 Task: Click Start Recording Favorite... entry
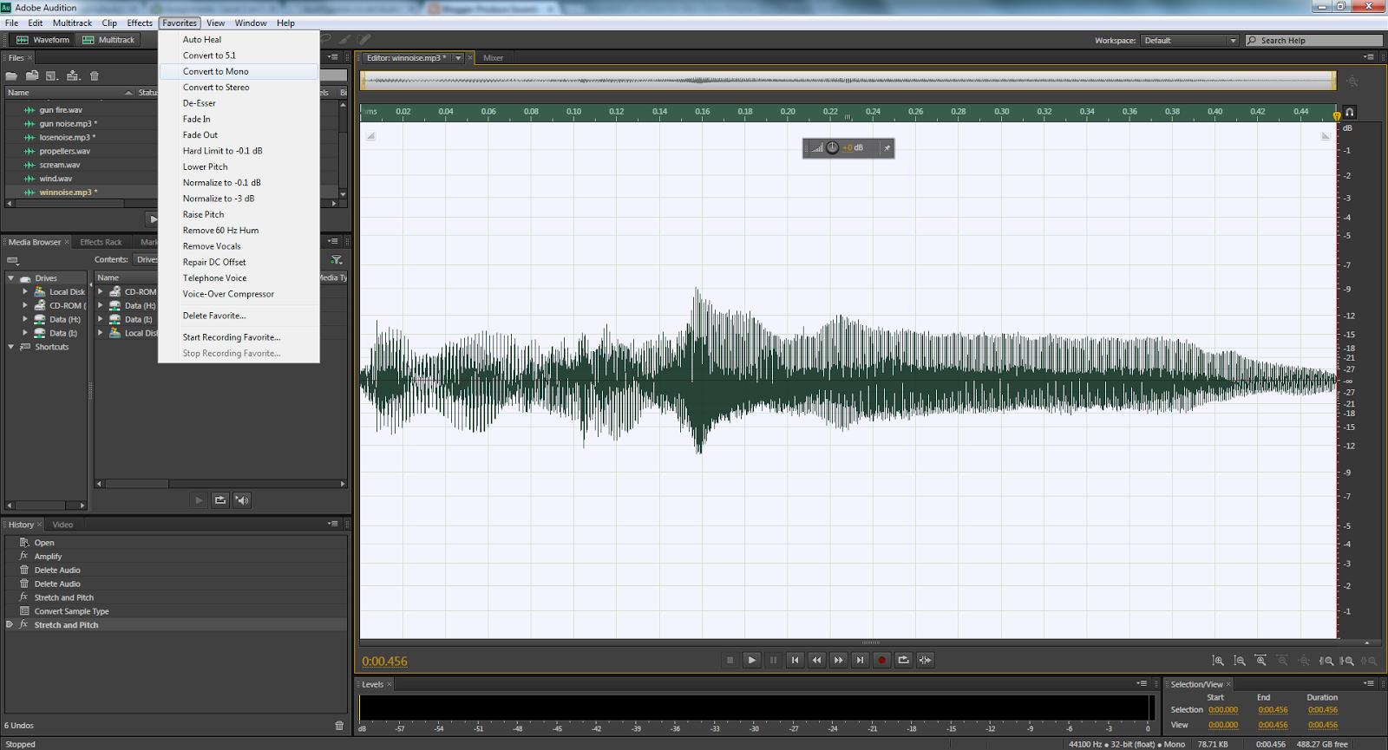tap(239, 337)
